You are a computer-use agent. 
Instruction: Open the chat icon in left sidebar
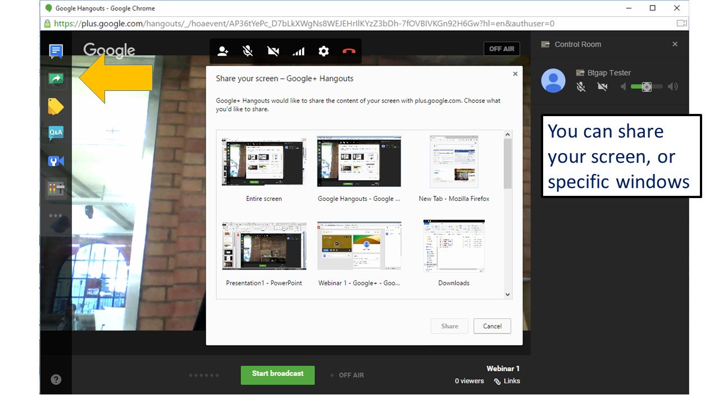(x=56, y=52)
